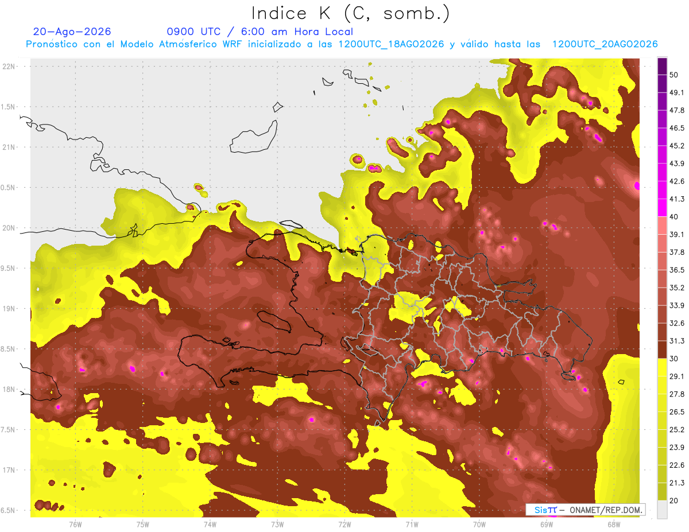
Task: Select the '72W' longitude label
Action: 344,525
